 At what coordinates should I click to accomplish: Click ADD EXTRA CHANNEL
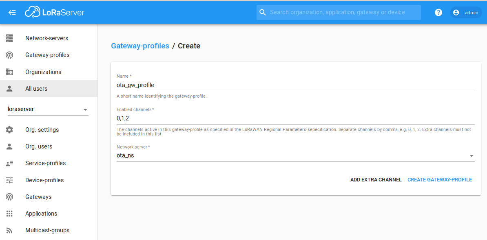coord(376,179)
